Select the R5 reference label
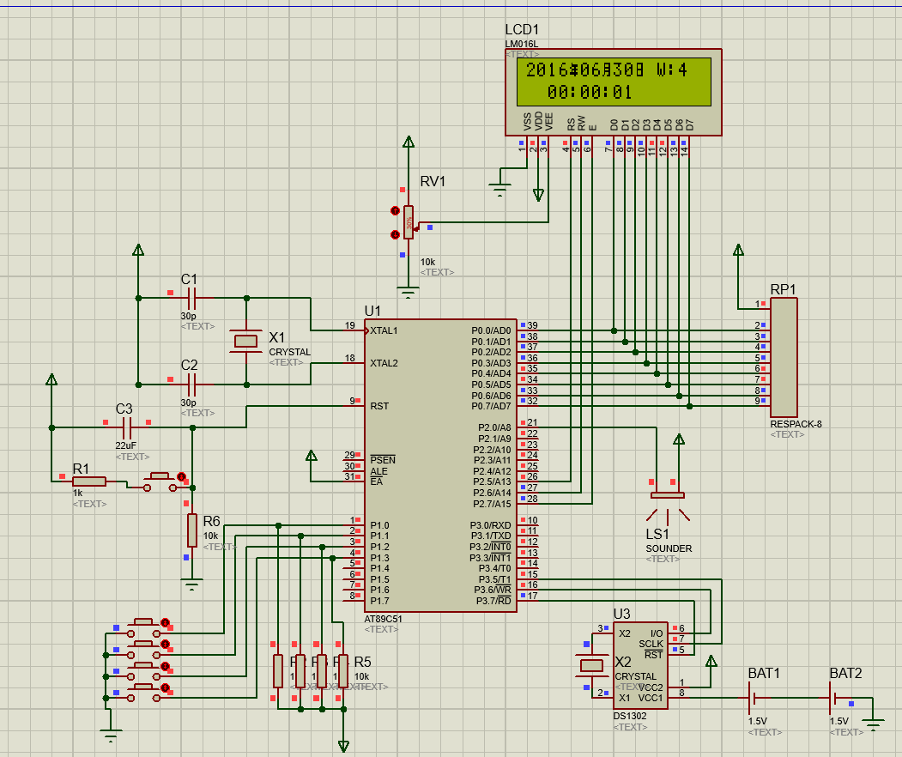This screenshot has width=902, height=757. pyautogui.click(x=362, y=662)
